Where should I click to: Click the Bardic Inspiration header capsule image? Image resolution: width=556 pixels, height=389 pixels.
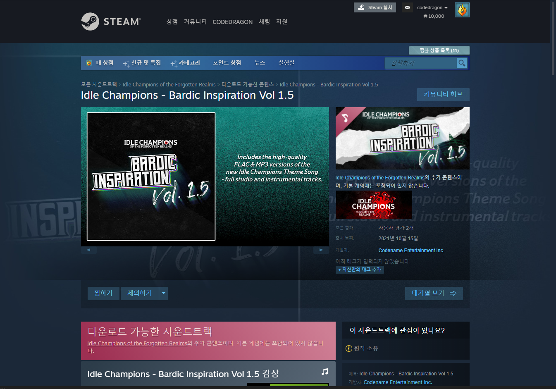pos(402,138)
